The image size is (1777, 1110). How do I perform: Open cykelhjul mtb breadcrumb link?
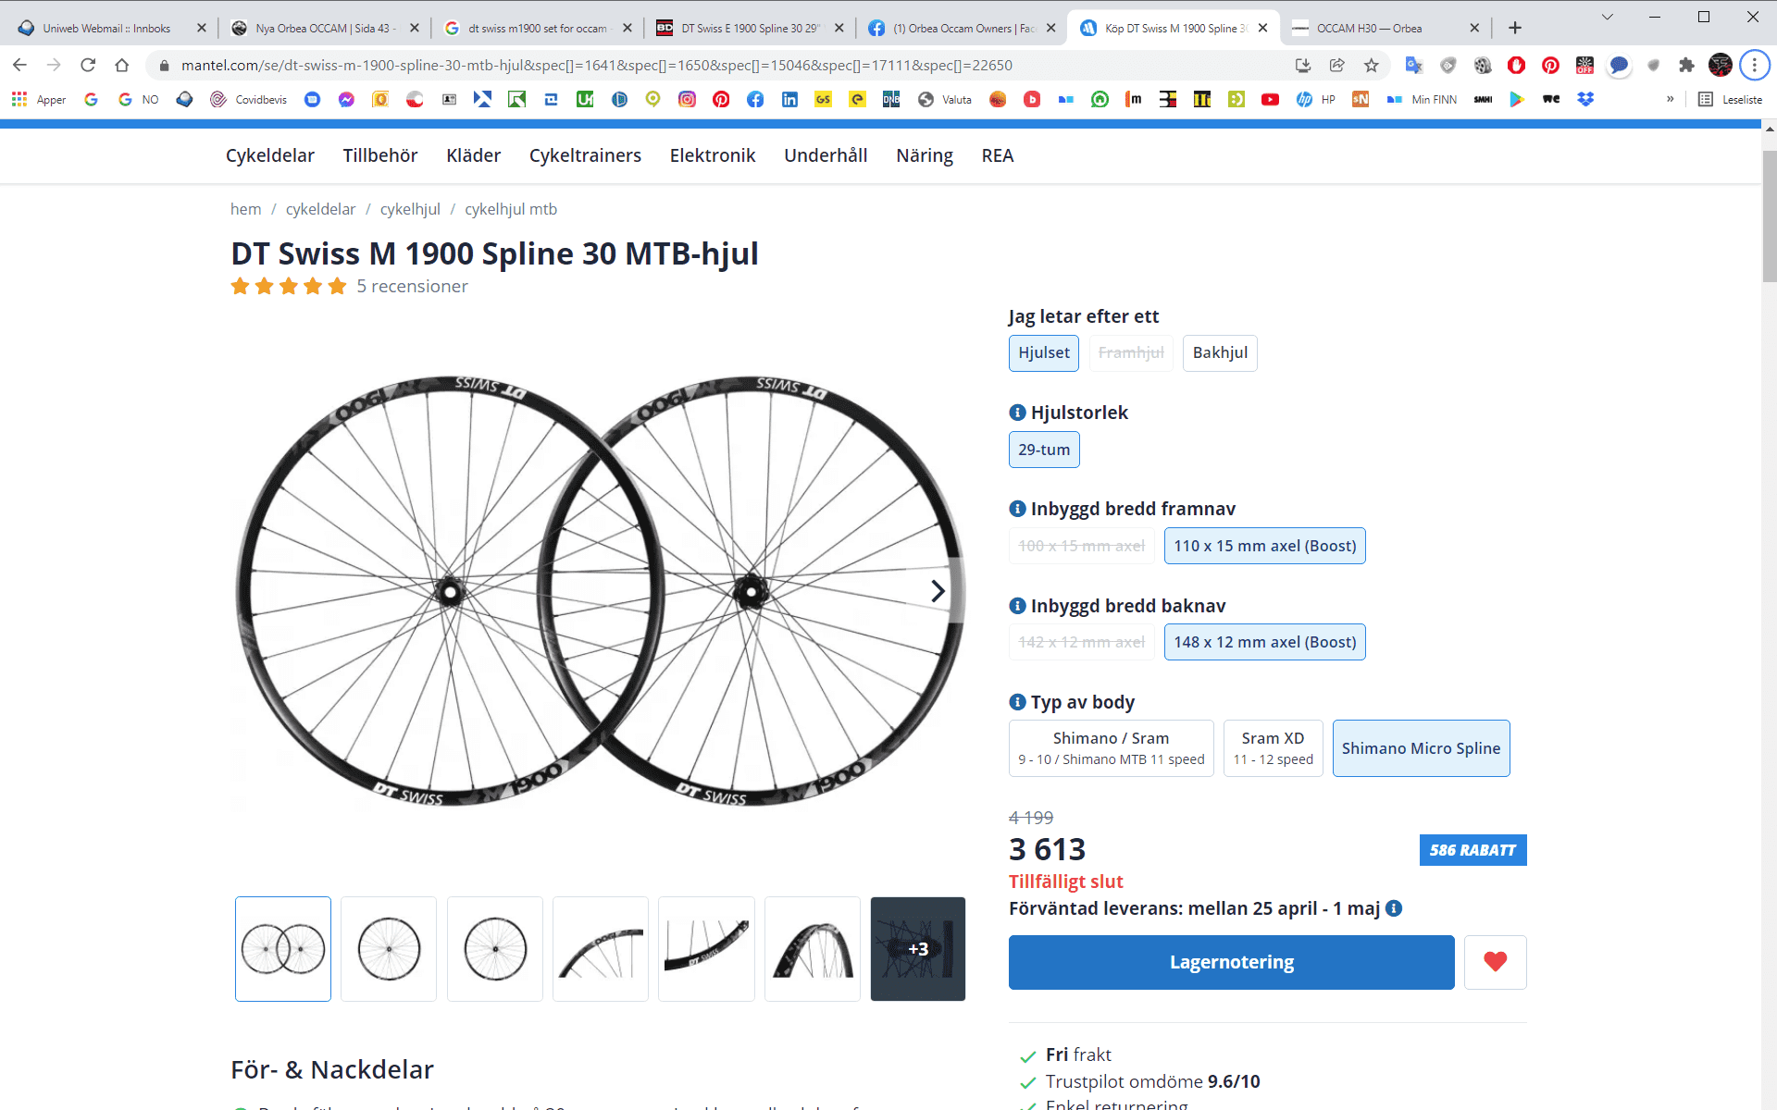(x=511, y=209)
